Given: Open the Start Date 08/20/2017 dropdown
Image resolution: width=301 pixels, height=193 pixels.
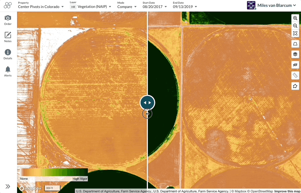Looking at the screenshot, I should (x=155, y=7).
